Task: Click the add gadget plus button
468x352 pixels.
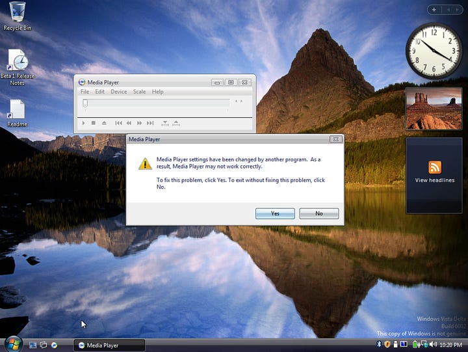Action: (x=434, y=10)
